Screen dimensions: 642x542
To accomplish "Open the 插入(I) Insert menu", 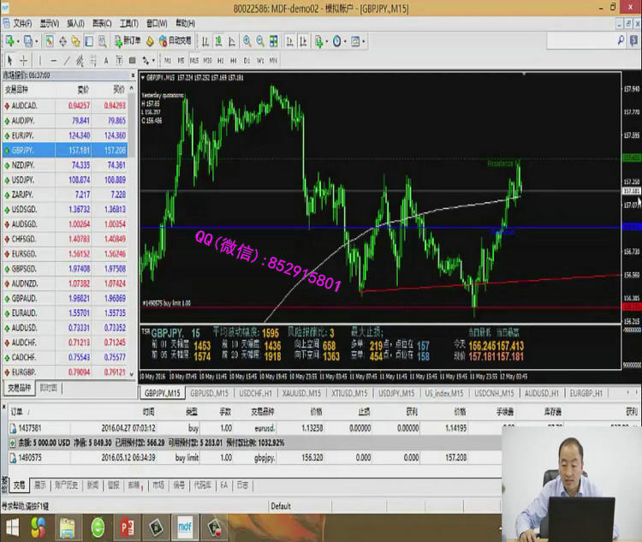I will pos(75,23).
